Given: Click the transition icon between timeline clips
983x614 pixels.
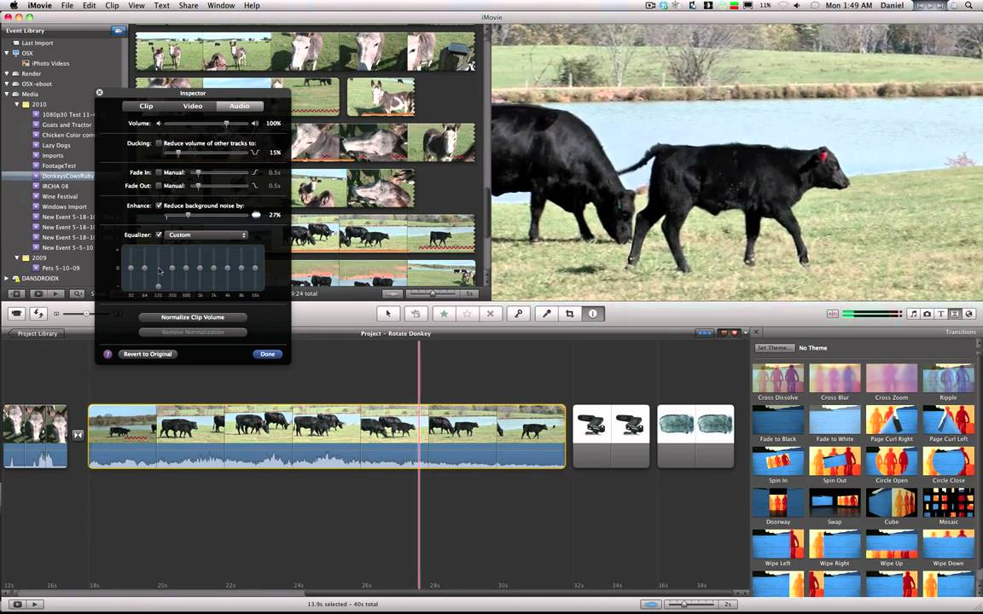Looking at the screenshot, I should (x=78, y=435).
